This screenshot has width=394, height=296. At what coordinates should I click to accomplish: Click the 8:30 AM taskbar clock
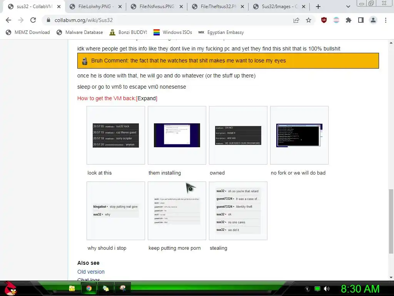(x=360, y=289)
